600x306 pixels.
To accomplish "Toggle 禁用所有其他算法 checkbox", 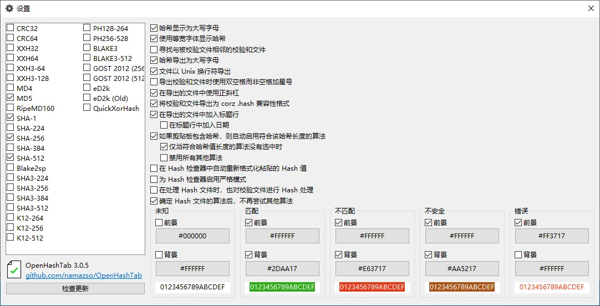I will pos(164,158).
